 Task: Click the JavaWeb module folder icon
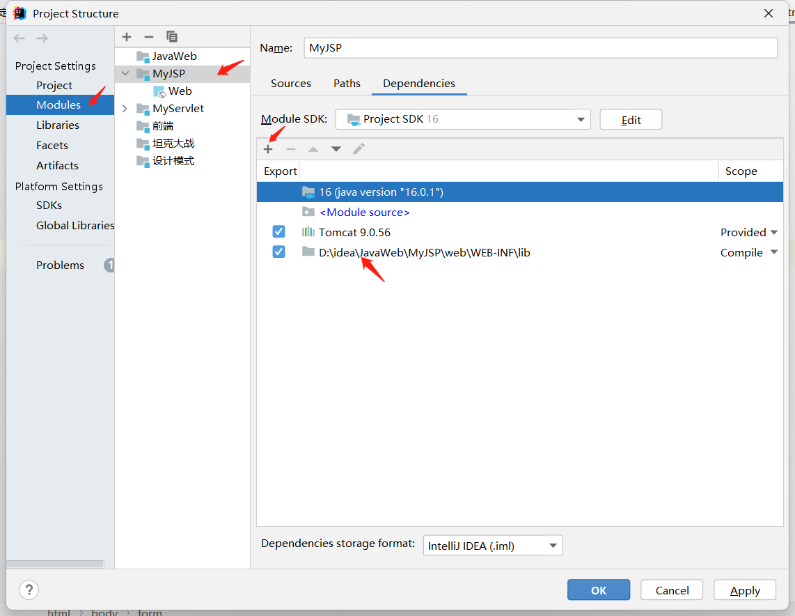[x=143, y=56]
